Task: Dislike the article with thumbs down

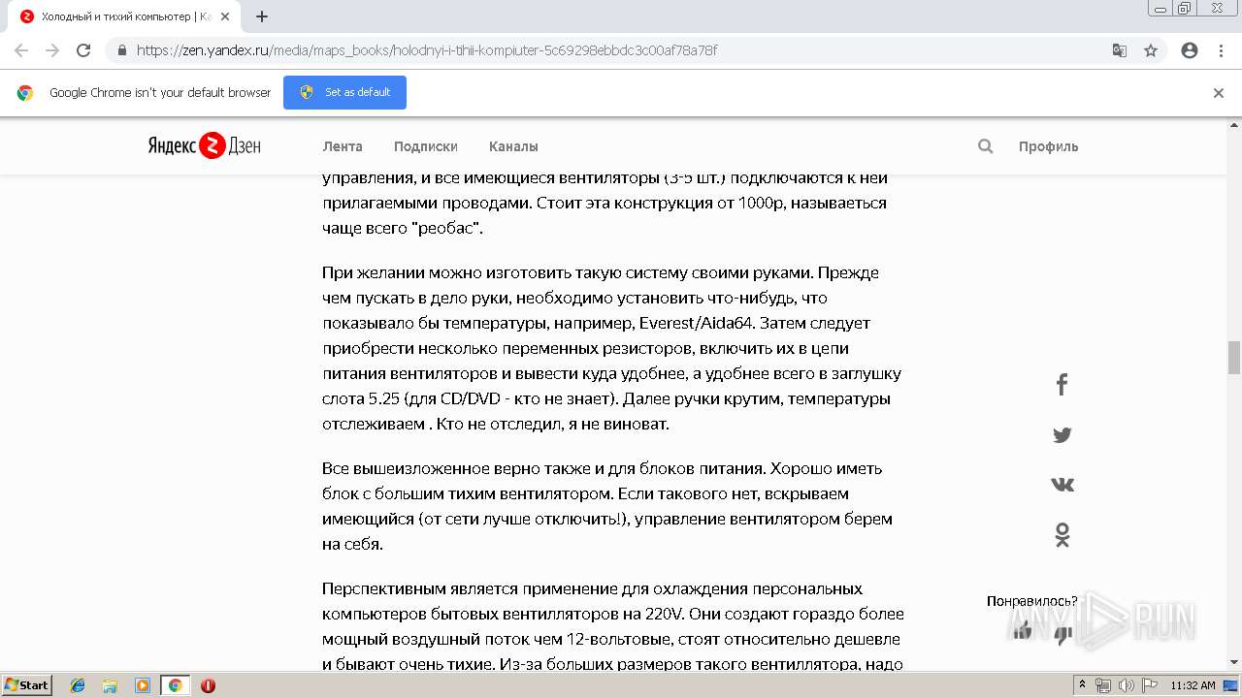Action: (x=1063, y=635)
